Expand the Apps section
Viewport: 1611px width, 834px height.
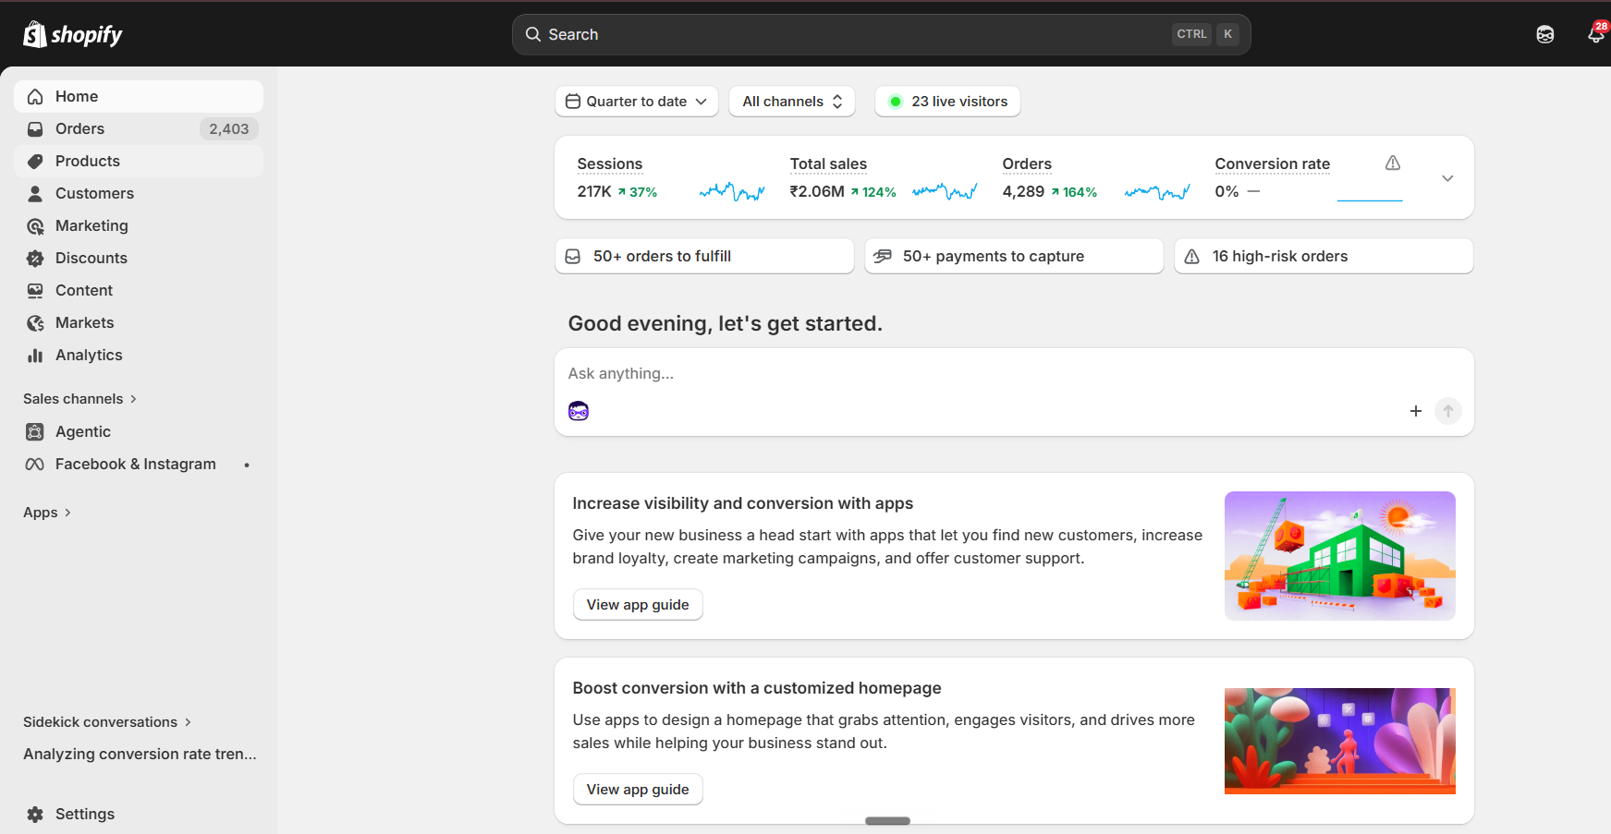click(47, 513)
